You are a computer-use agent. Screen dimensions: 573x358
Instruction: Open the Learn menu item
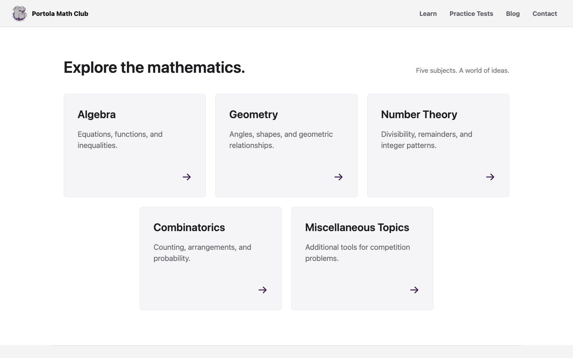tap(428, 14)
